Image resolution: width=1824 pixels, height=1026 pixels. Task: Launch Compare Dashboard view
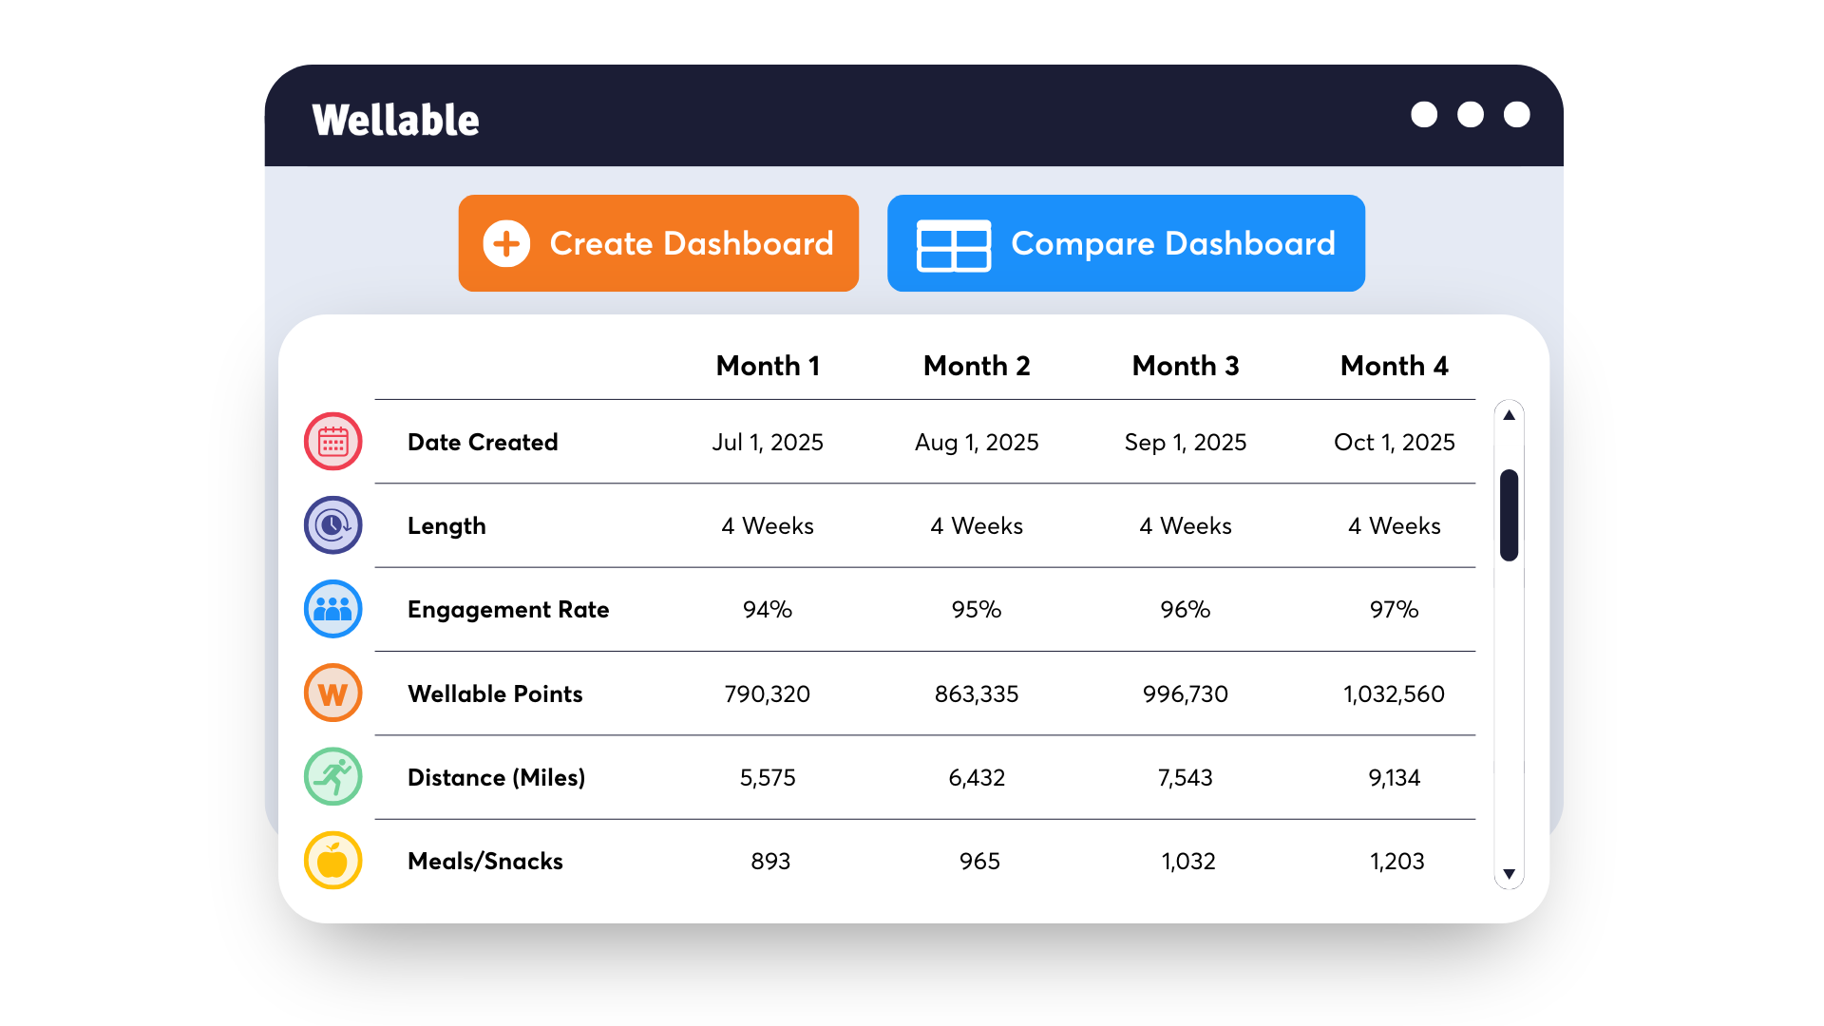1126,243
